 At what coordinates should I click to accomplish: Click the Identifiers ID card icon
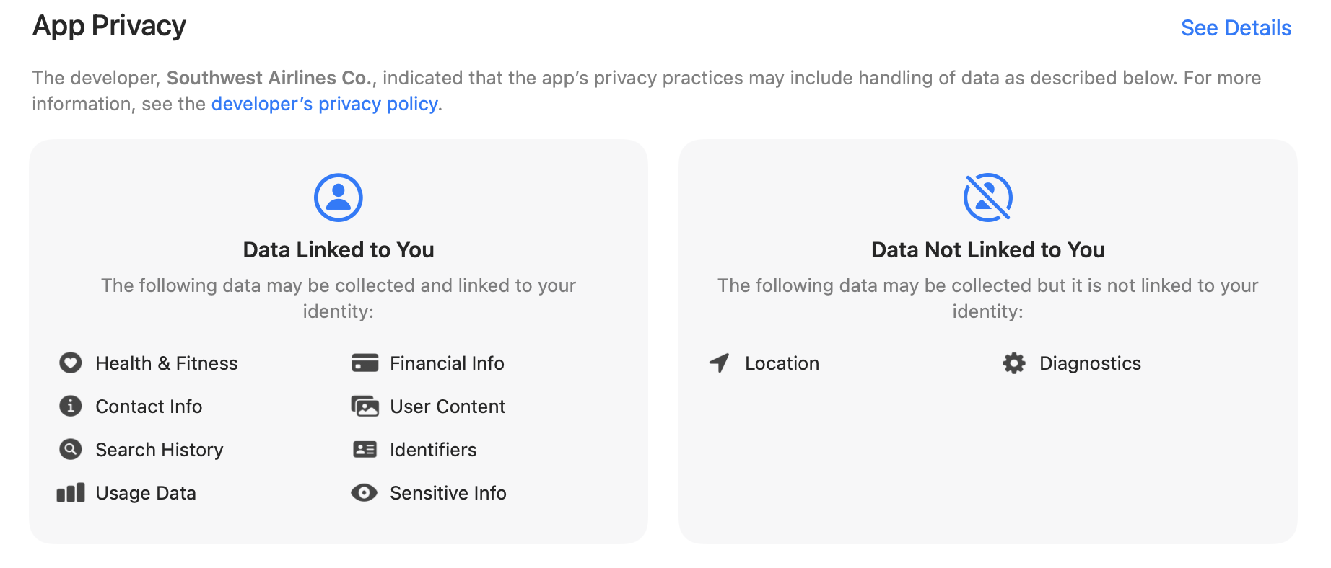click(365, 449)
